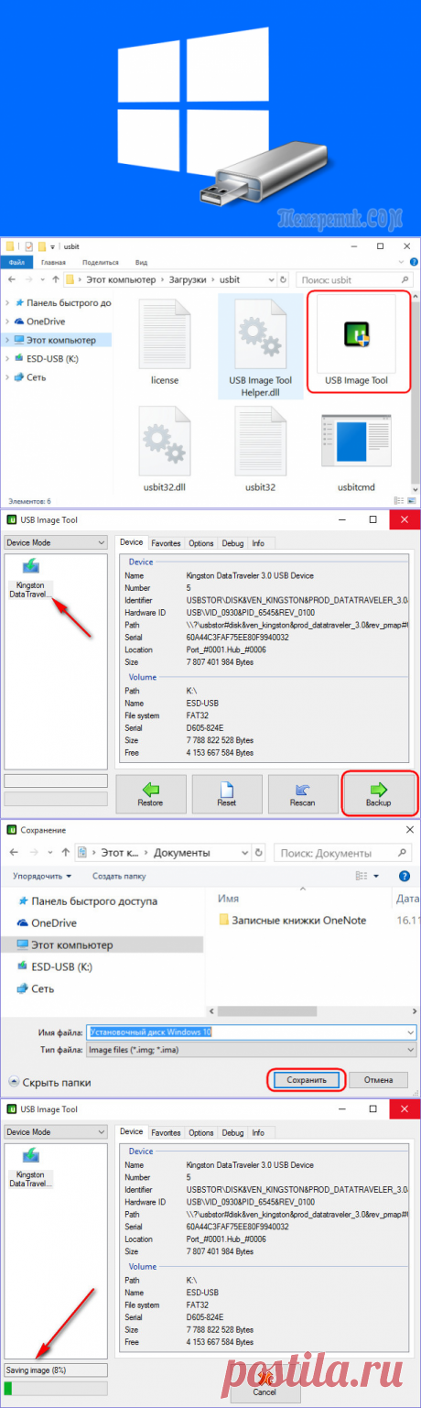
Task: Open Вид ribbon tab
Action: pyautogui.click(x=141, y=262)
